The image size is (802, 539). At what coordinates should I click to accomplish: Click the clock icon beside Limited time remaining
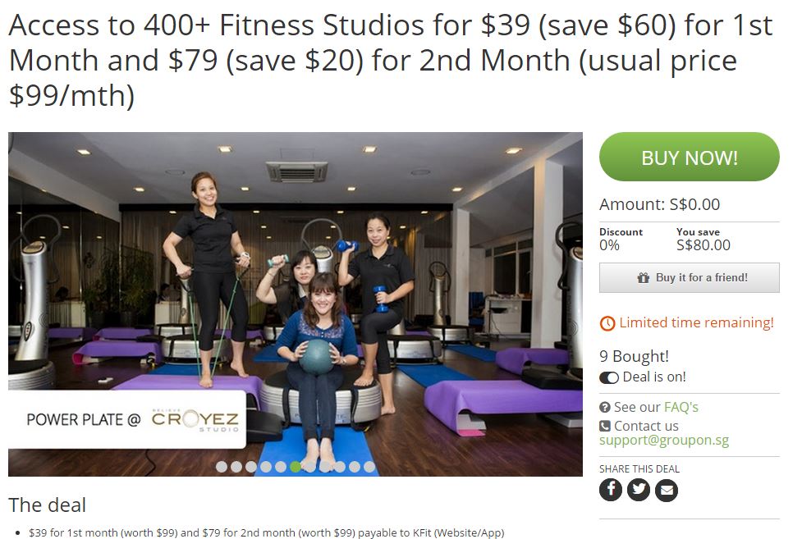pyautogui.click(x=607, y=323)
